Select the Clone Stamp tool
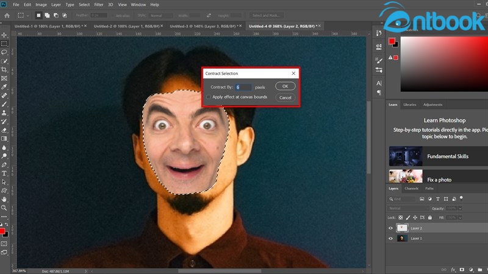488x274 pixels. click(x=4, y=113)
